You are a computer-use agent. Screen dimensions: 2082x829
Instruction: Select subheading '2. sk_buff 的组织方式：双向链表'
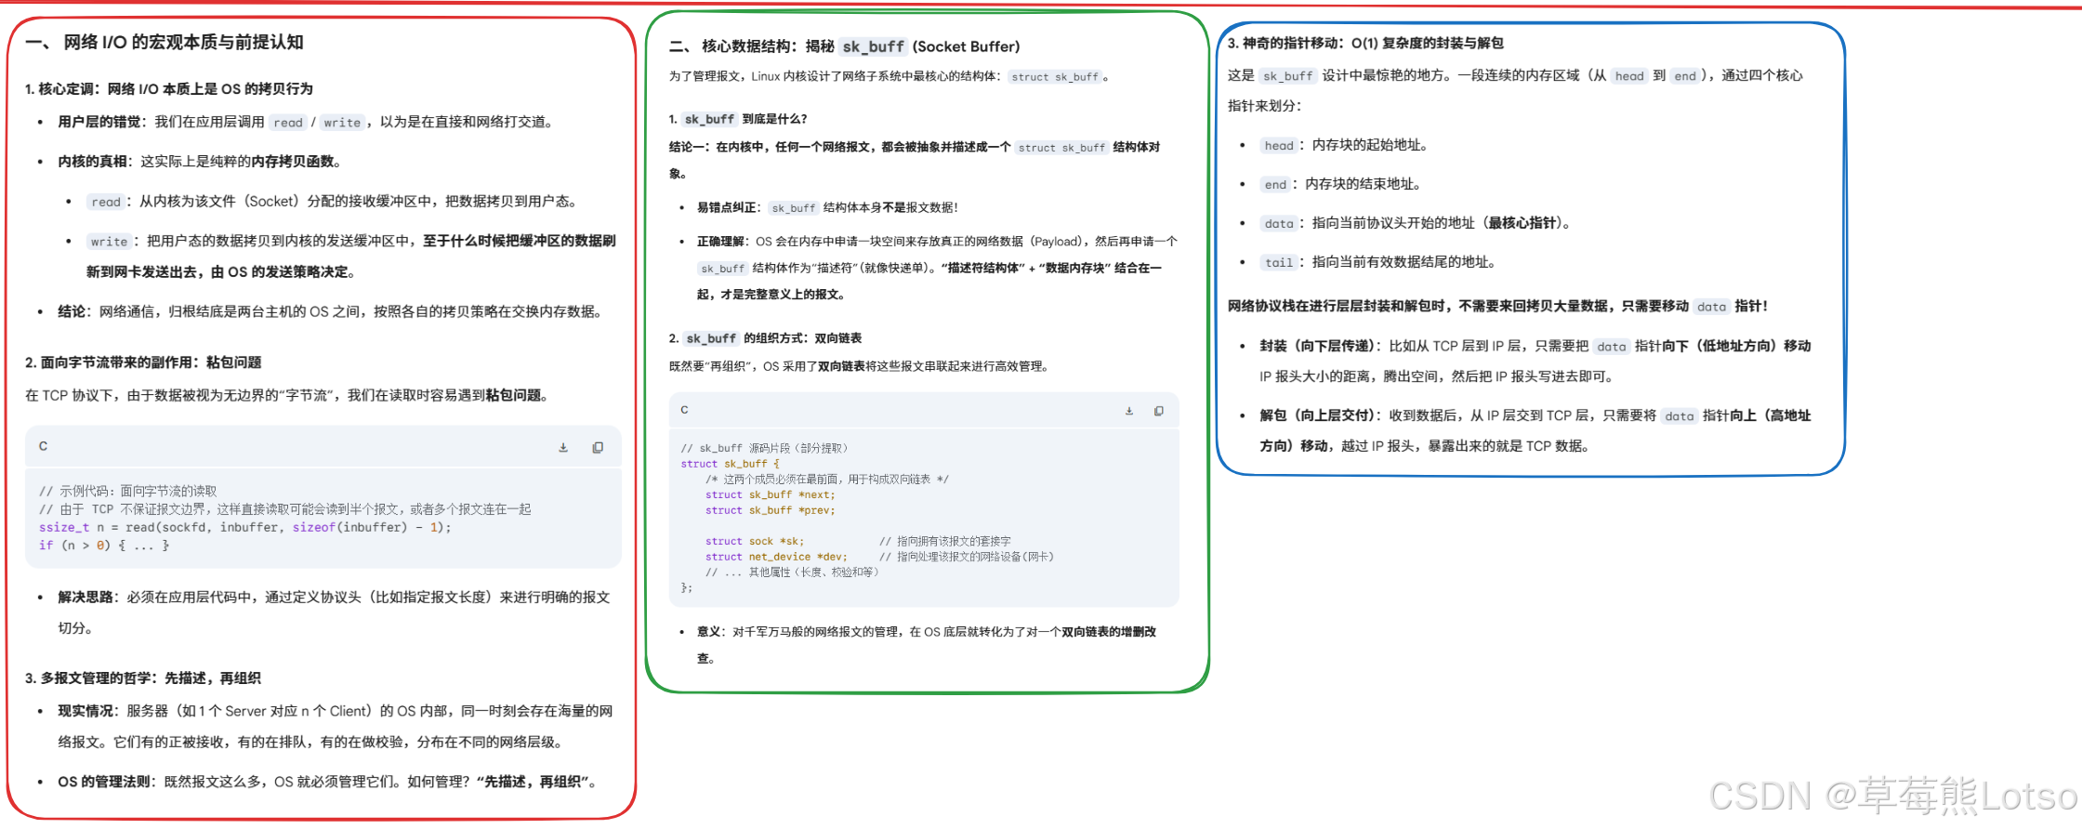coord(765,338)
